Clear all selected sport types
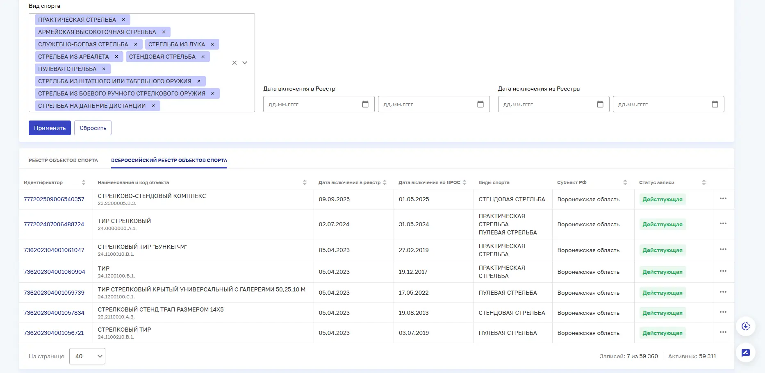This screenshot has width=765, height=373. coord(235,63)
